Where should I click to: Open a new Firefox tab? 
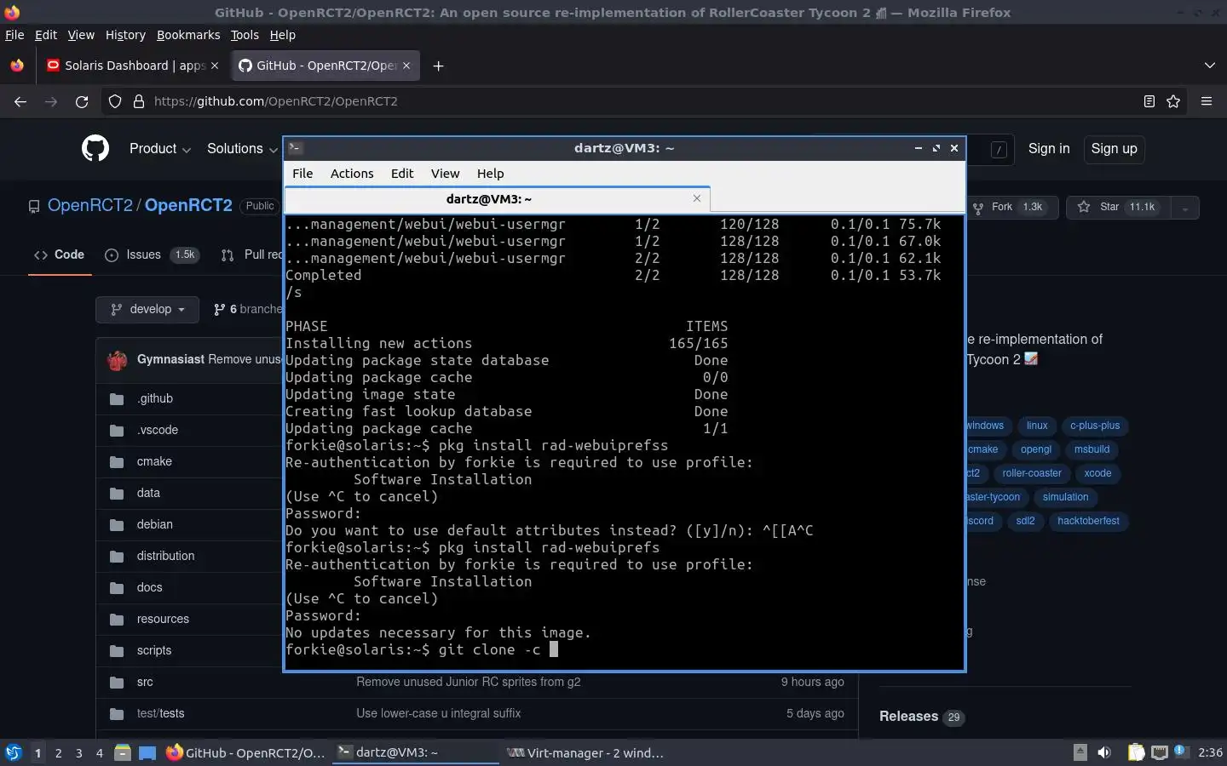pos(438,66)
